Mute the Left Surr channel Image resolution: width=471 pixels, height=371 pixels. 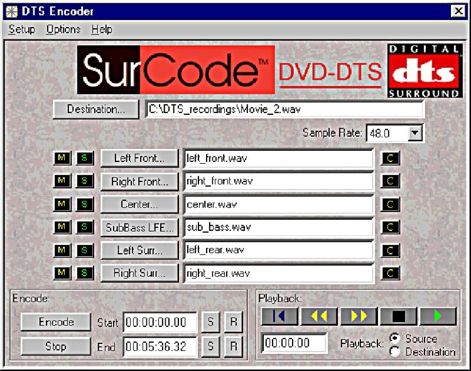(x=62, y=250)
